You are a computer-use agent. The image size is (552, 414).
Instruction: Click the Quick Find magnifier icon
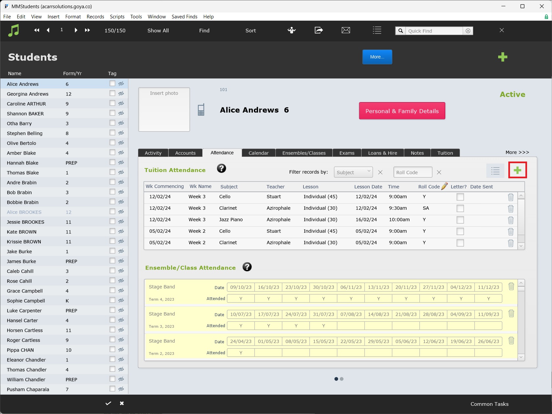(401, 31)
